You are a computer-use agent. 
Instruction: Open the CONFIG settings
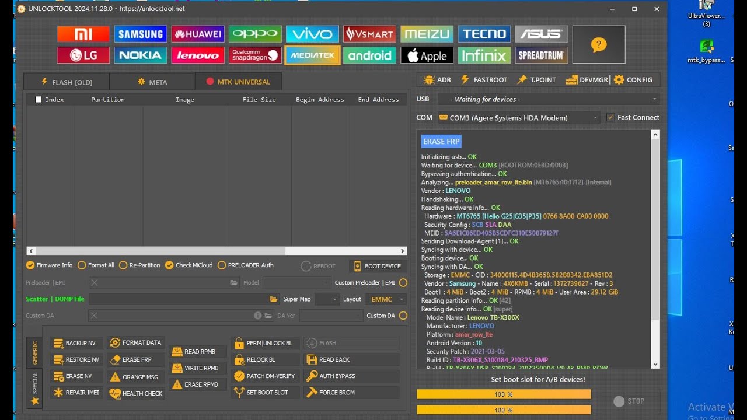coord(633,80)
